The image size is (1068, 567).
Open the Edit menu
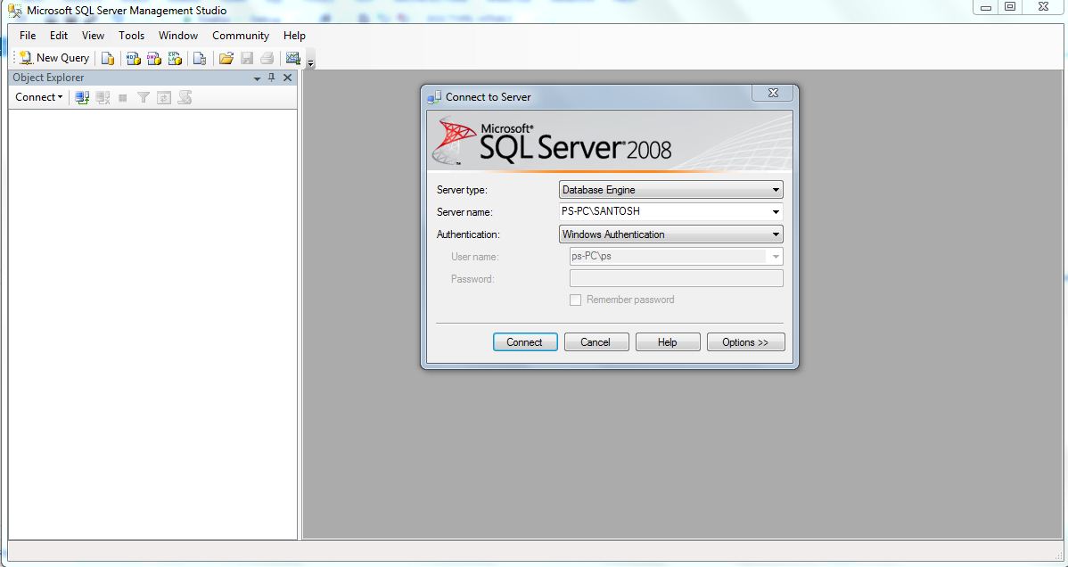click(59, 36)
